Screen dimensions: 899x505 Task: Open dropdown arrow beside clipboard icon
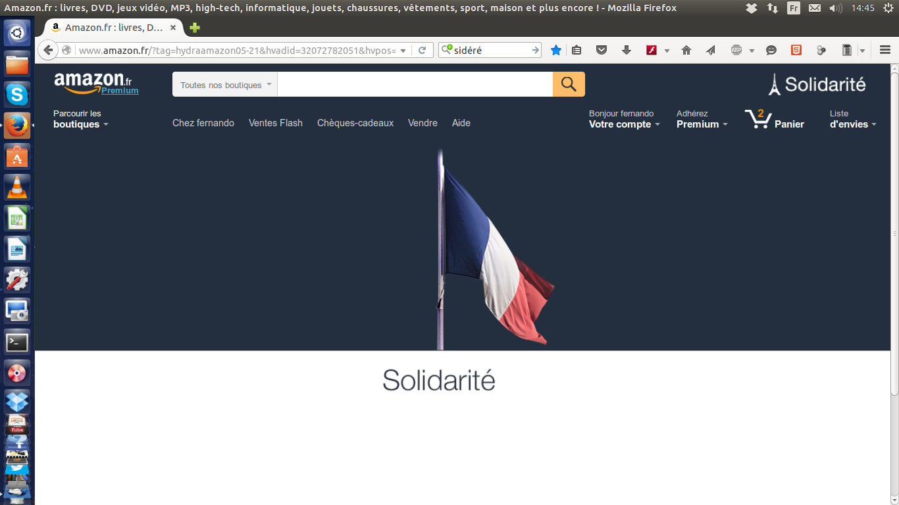(862, 51)
